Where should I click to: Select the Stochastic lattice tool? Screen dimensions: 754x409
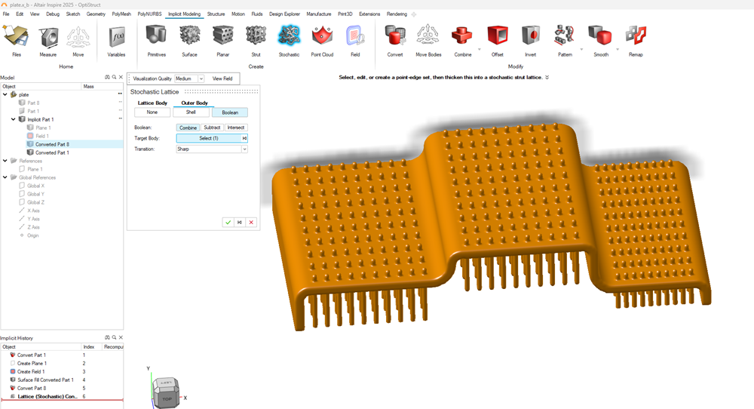coord(289,36)
